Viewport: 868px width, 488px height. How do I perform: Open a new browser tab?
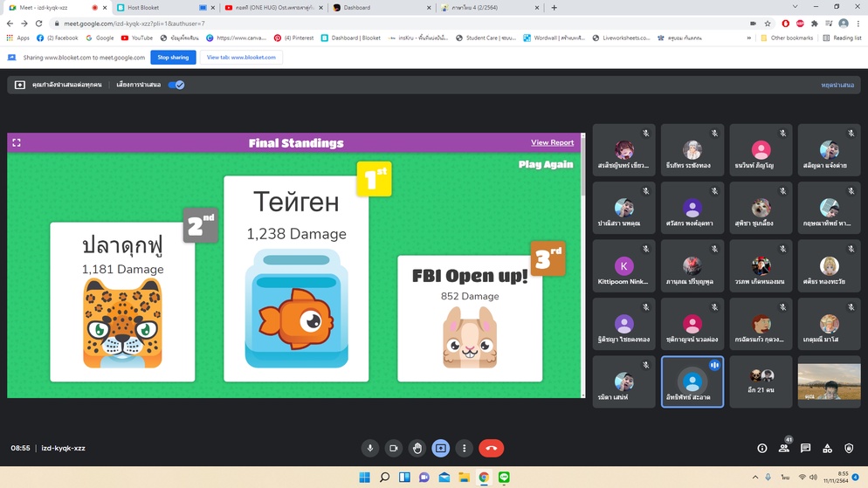[x=555, y=8]
